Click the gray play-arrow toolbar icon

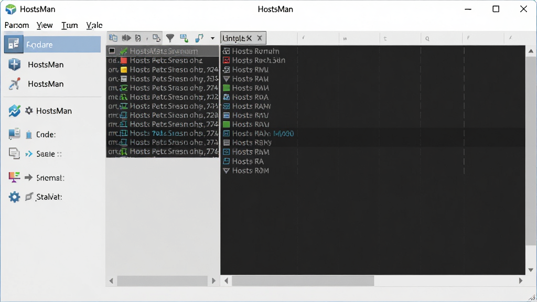(x=126, y=38)
